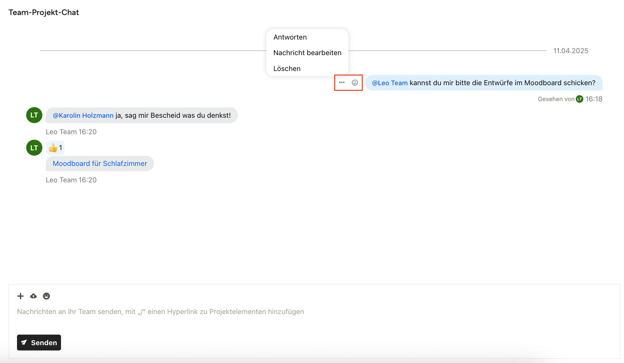The height and width of the screenshot is (363, 624).
Task: Toggle the thumbs-up reaction with count 1
Action: point(55,148)
